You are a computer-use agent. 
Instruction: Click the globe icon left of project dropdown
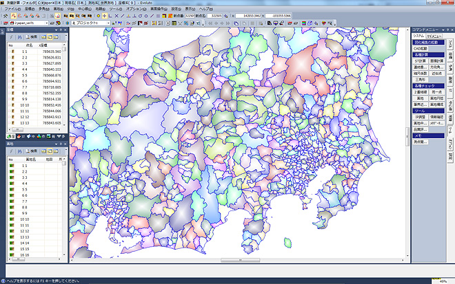(68, 23)
